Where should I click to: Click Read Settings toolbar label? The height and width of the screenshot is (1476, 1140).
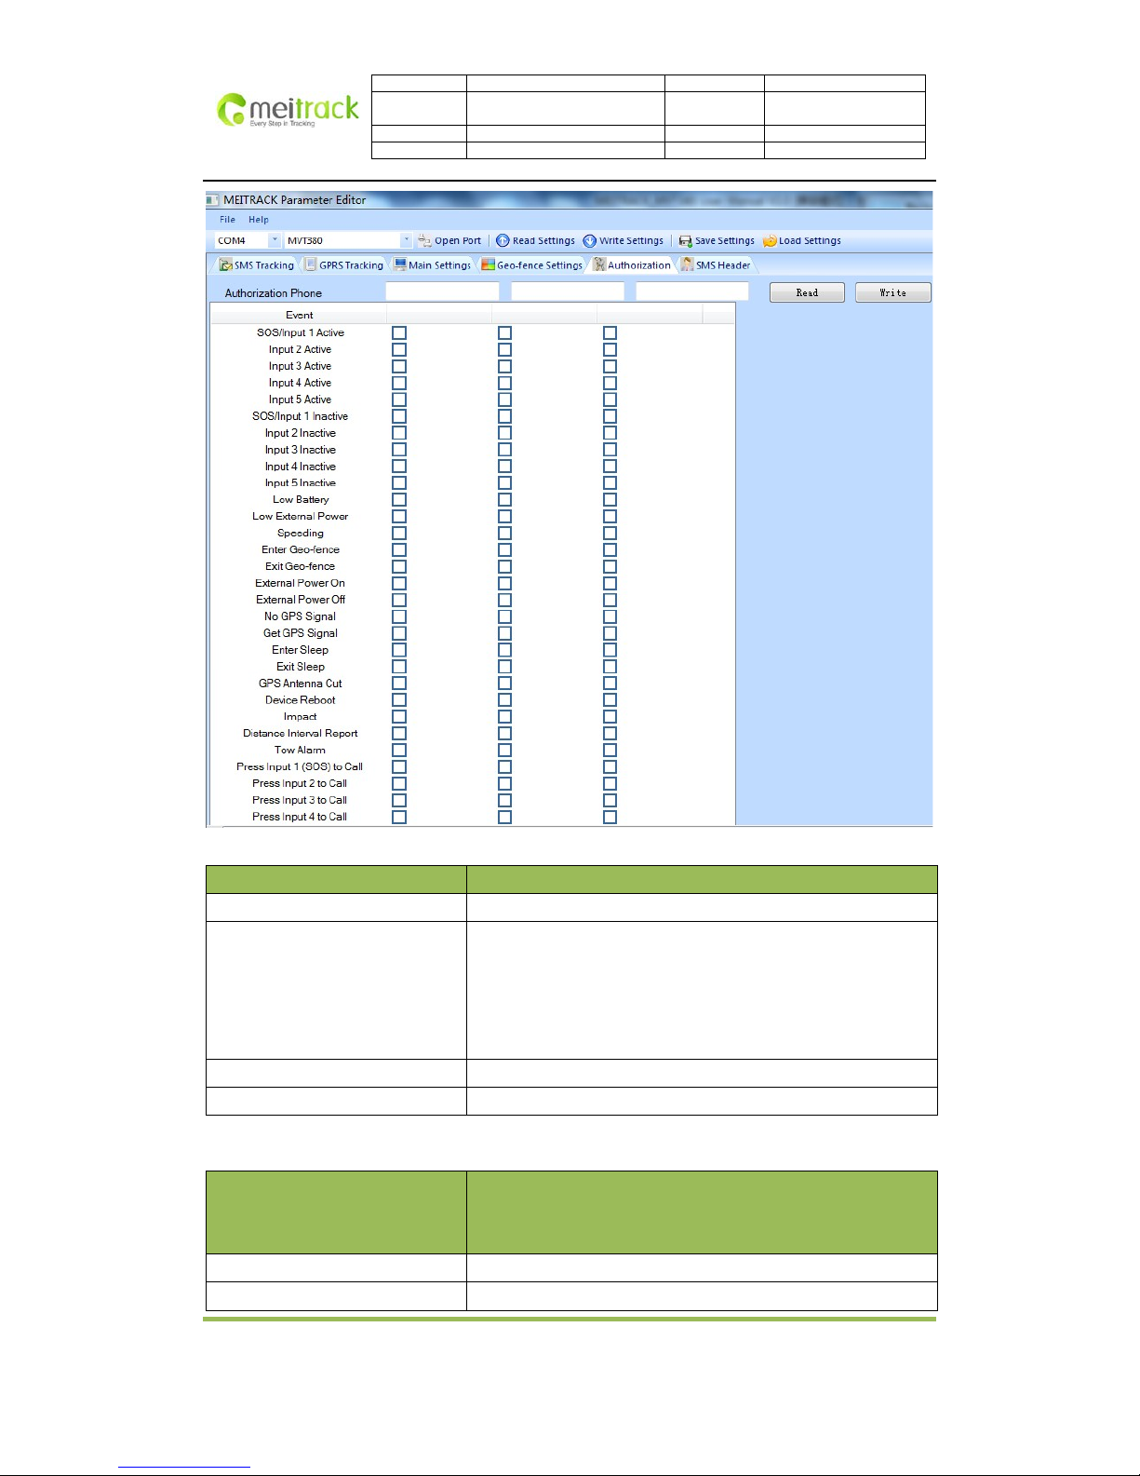543,240
